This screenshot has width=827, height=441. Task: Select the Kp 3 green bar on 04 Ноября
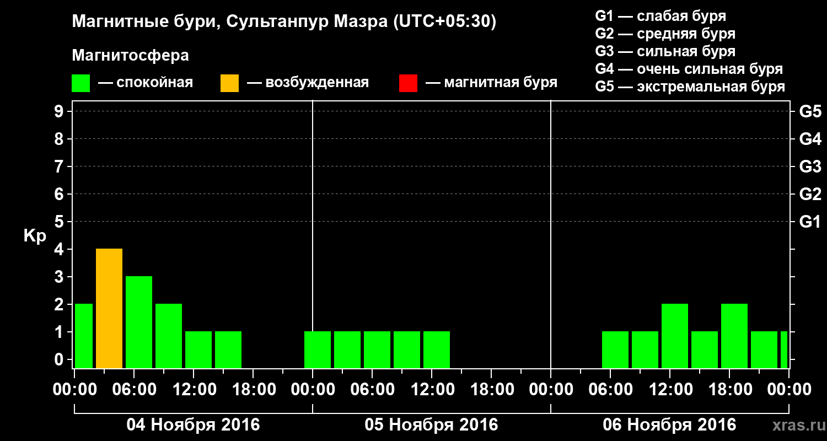[139, 322]
